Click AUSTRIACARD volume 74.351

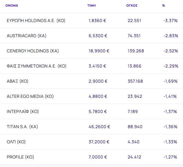[134, 36]
